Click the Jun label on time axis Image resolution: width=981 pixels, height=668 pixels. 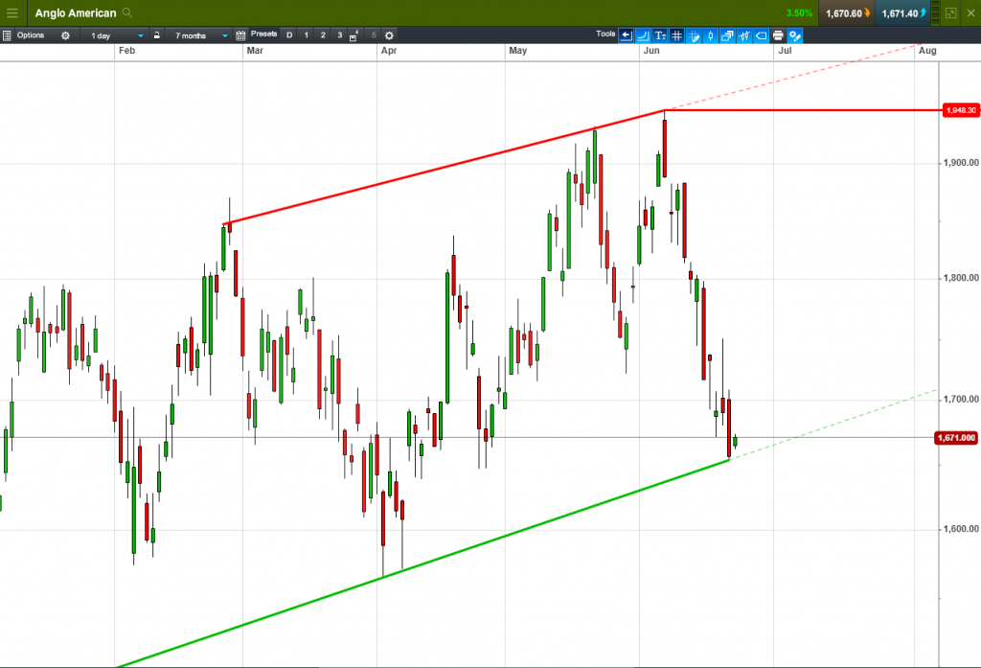(x=651, y=51)
